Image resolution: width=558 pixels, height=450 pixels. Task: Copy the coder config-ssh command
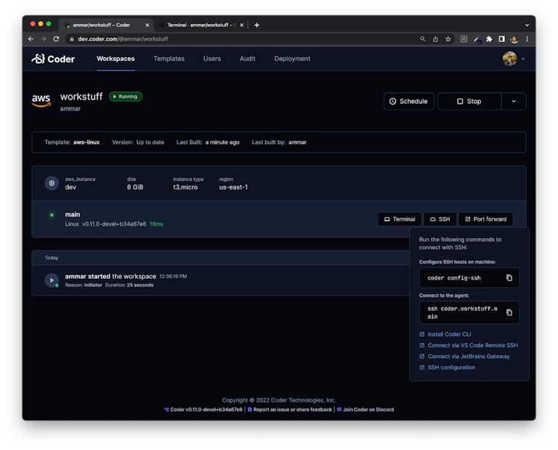(509, 278)
